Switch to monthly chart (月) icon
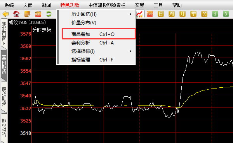The height and width of the screenshot is (143, 233). (x=183, y=14)
